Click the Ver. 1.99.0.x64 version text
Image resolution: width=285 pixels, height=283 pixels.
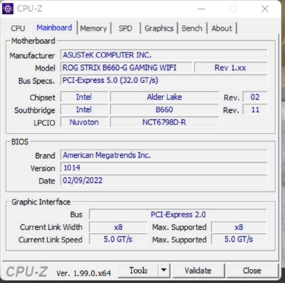(83, 273)
